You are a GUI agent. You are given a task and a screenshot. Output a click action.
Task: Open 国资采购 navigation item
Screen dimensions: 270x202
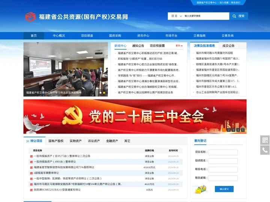pos(115,36)
